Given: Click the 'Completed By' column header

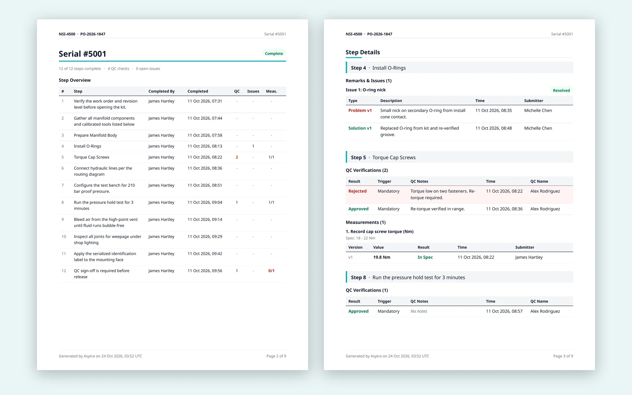Looking at the screenshot, I should tap(161, 91).
